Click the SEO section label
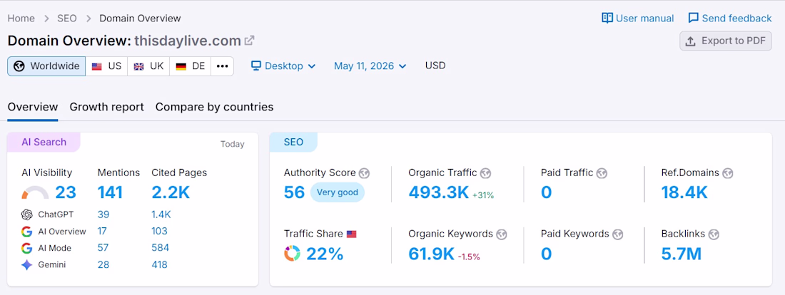Image resolution: width=785 pixels, height=295 pixels. (293, 142)
